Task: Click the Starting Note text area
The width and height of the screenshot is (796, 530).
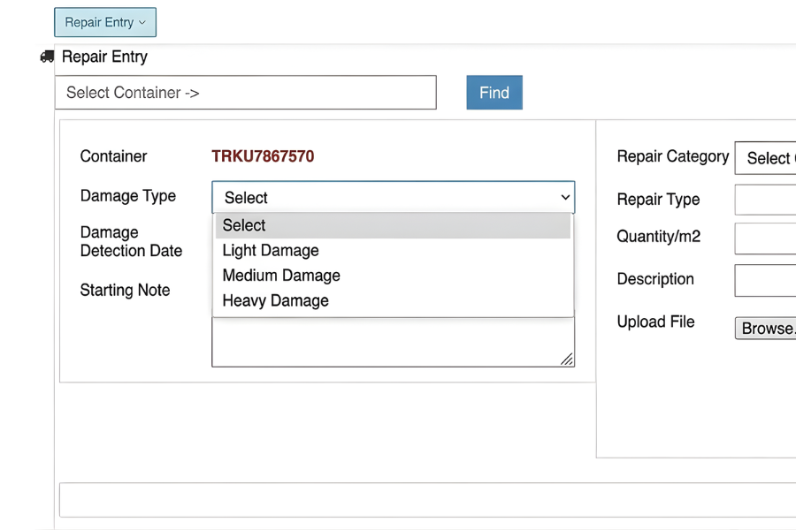Action: [393, 343]
